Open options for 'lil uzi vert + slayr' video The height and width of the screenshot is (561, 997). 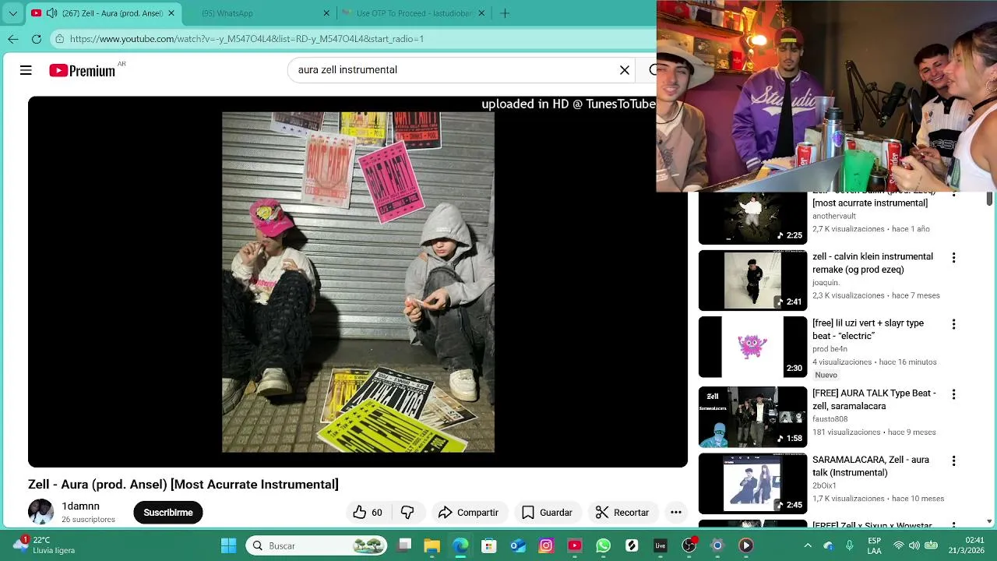(953, 324)
